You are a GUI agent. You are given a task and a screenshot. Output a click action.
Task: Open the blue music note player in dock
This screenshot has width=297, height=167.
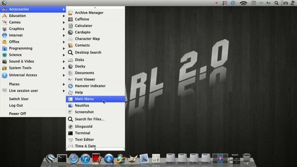[x=85, y=159]
